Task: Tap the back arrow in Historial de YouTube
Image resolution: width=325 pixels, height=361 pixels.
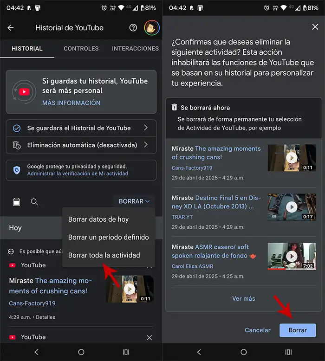Action: [x=11, y=28]
